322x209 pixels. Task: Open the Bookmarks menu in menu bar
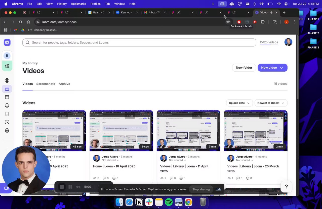78,4
